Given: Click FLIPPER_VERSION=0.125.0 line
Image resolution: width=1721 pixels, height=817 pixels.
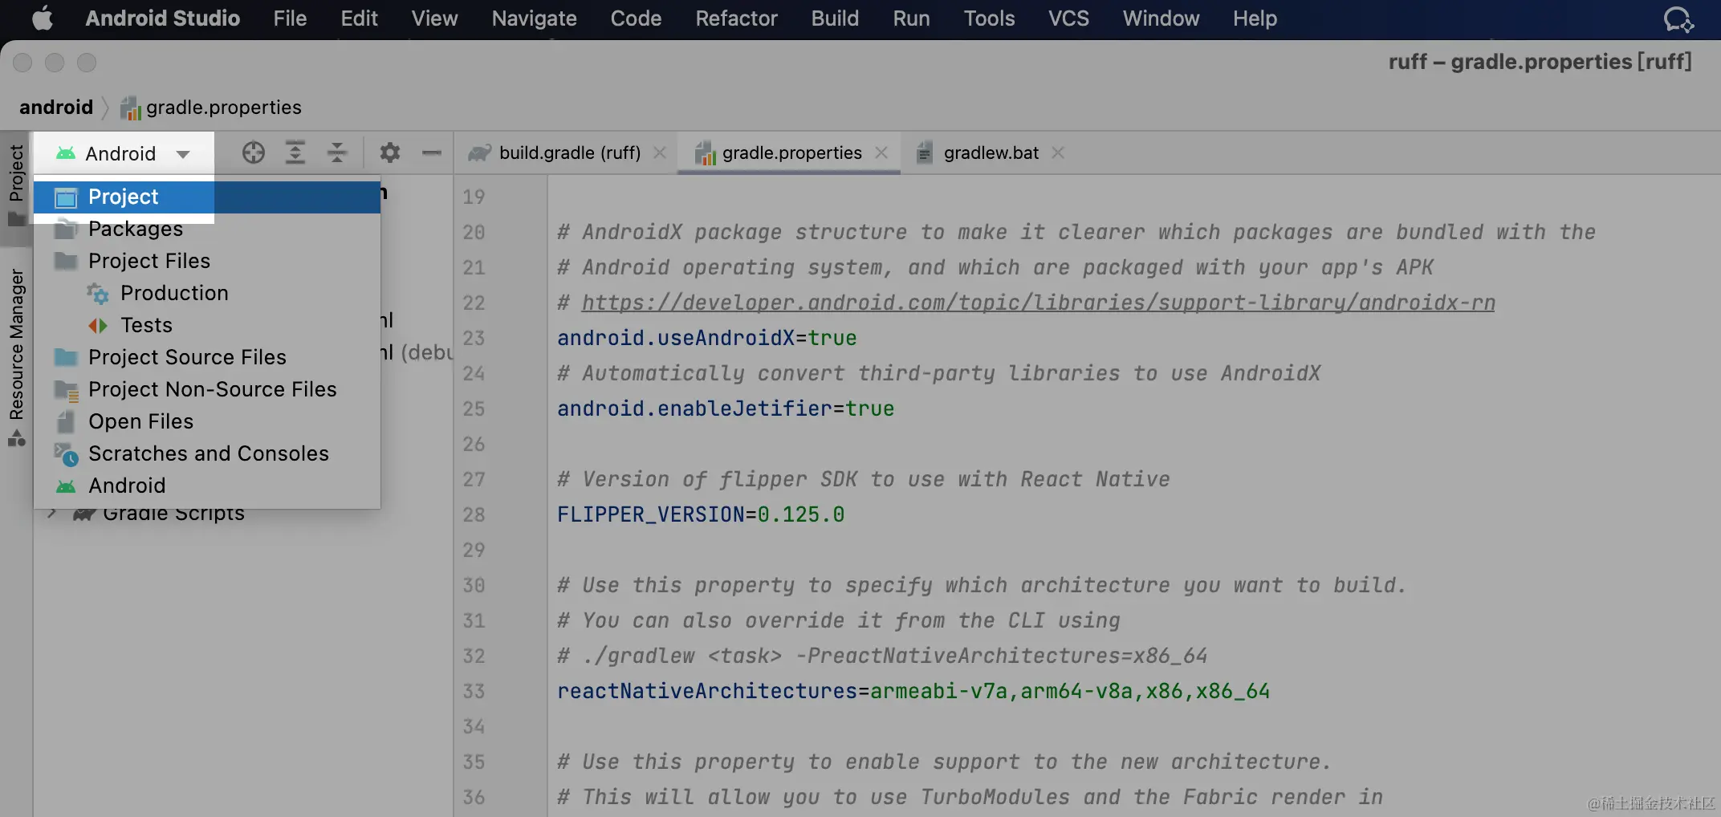Looking at the screenshot, I should click(701, 514).
